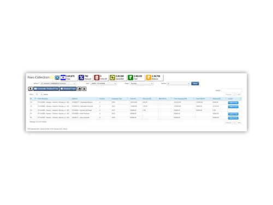Open the blue help icon beside the star
Image resolution: width=273 pixels, height=205 pixels.
point(57,78)
